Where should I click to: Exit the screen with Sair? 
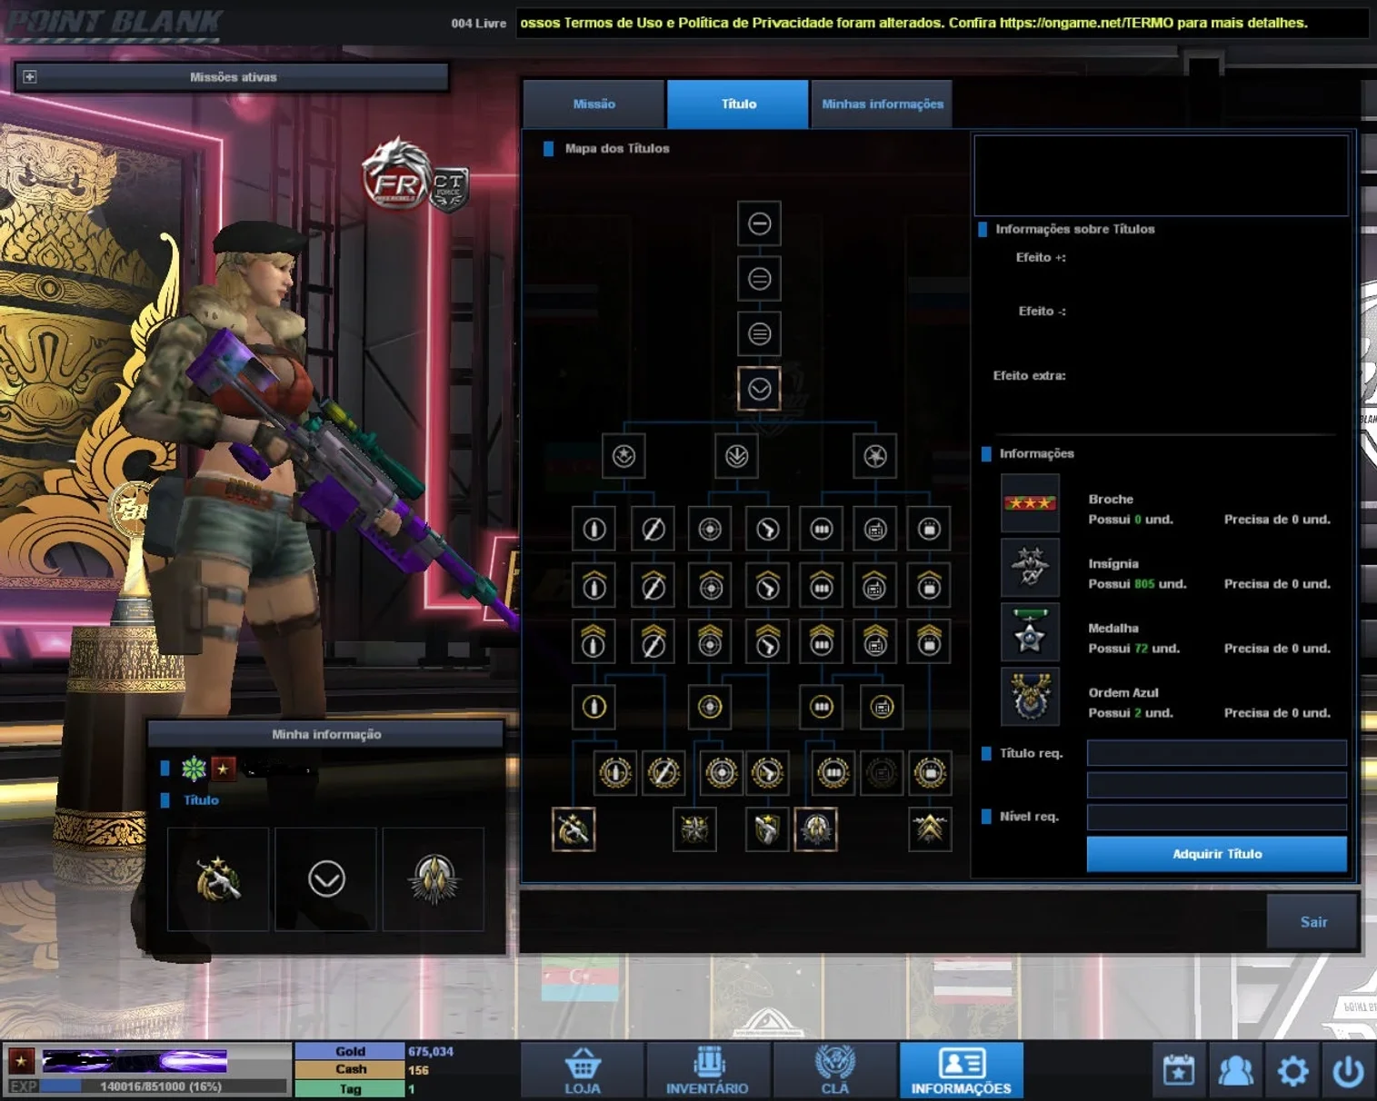tap(1313, 922)
